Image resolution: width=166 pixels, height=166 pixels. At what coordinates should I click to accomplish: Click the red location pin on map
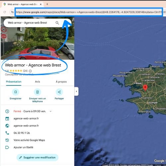145,88
